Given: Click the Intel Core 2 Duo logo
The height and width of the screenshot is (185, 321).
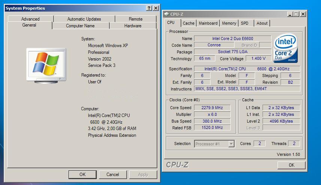Looking at the screenshot, I should point(285,48).
